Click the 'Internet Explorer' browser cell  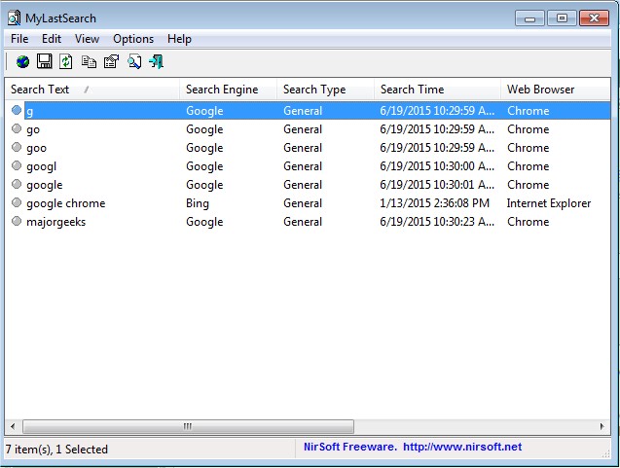549,203
